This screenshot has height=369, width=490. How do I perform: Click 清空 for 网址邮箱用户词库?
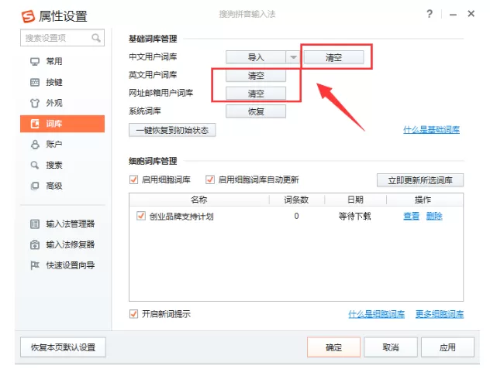point(256,94)
